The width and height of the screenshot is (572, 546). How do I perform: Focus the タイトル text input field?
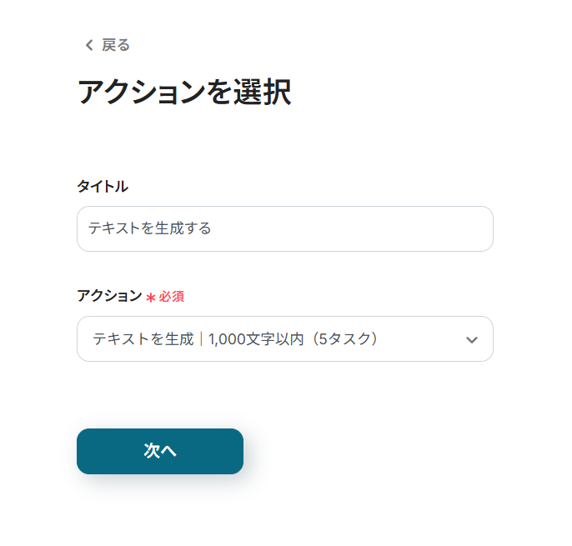pos(284,228)
